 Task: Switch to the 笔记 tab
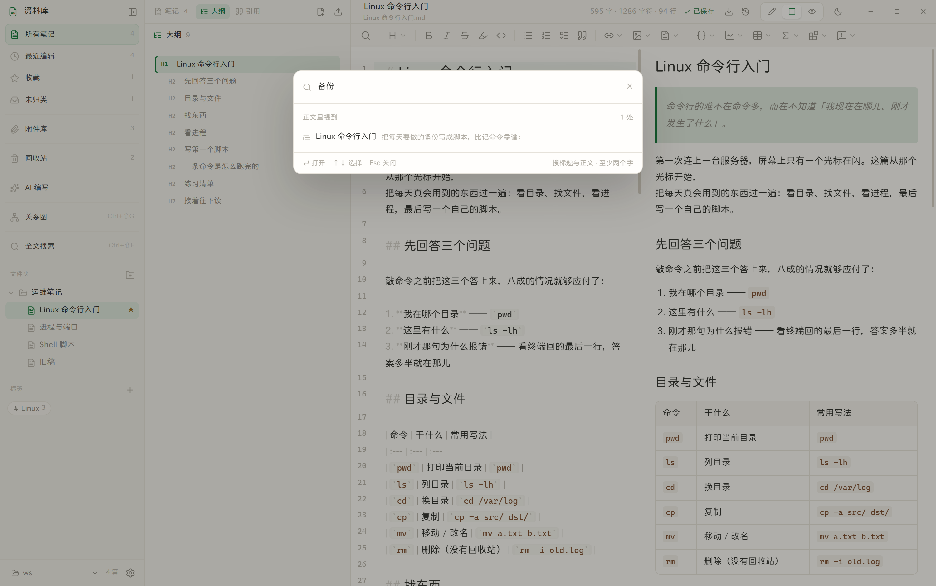click(171, 12)
